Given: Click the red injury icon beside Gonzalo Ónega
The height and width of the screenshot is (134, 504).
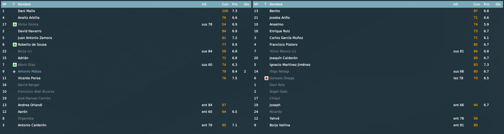Looking at the screenshot, I should 266,78.
